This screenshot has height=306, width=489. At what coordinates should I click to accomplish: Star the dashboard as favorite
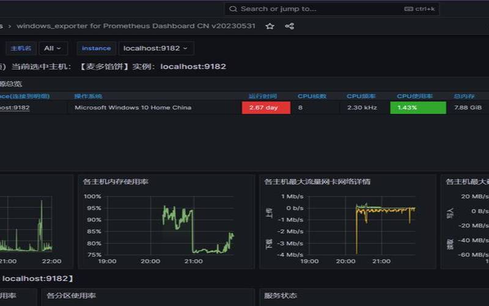pos(270,26)
